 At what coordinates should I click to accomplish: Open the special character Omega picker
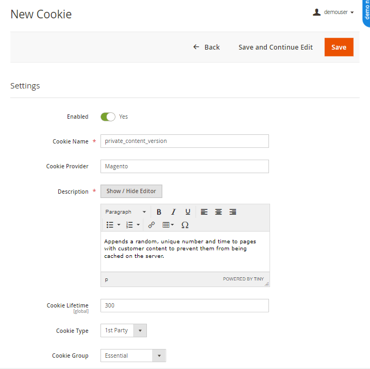pyautogui.click(x=185, y=225)
